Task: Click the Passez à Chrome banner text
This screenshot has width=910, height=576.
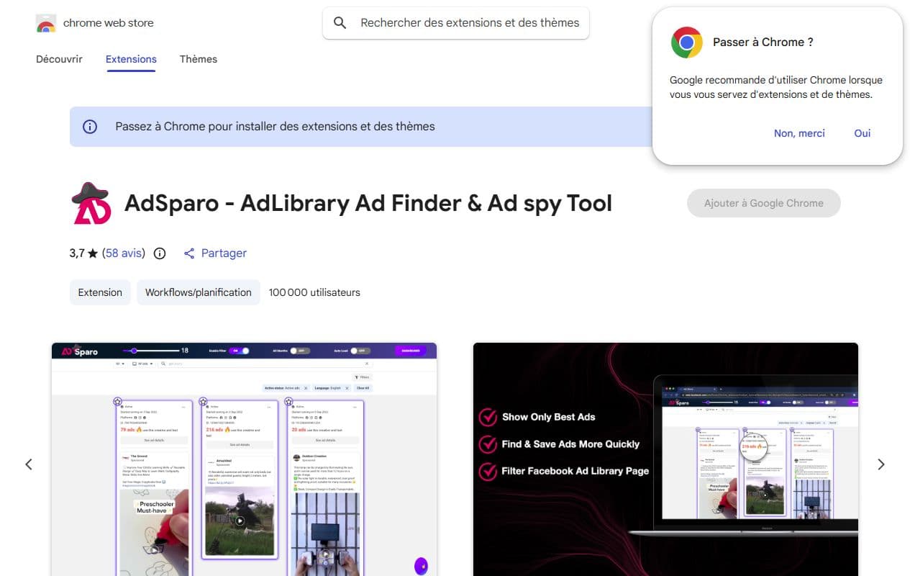Action: click(x=275, y=127)
